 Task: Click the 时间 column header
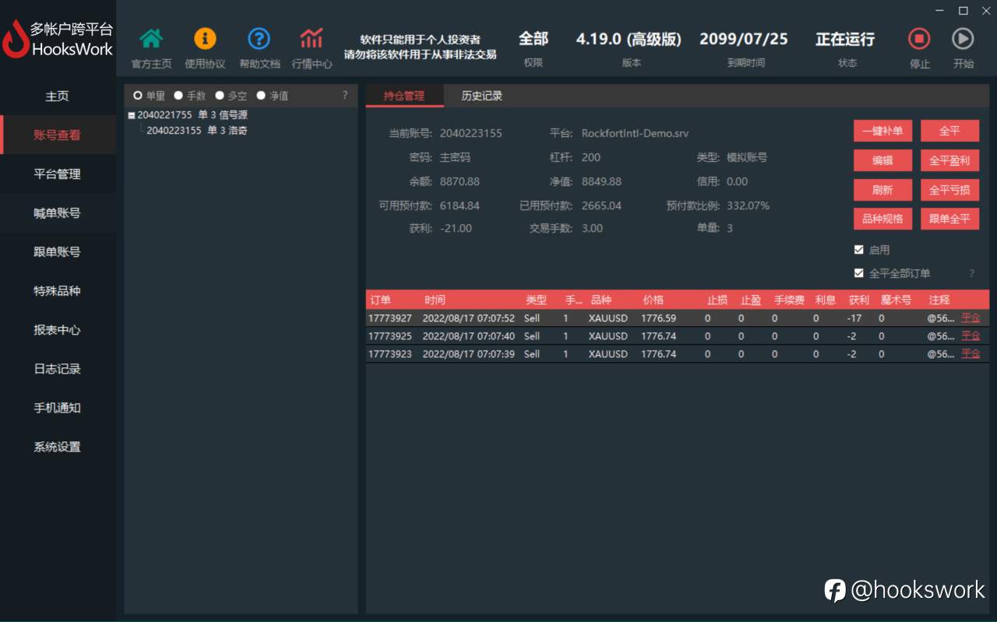[435, 300]
